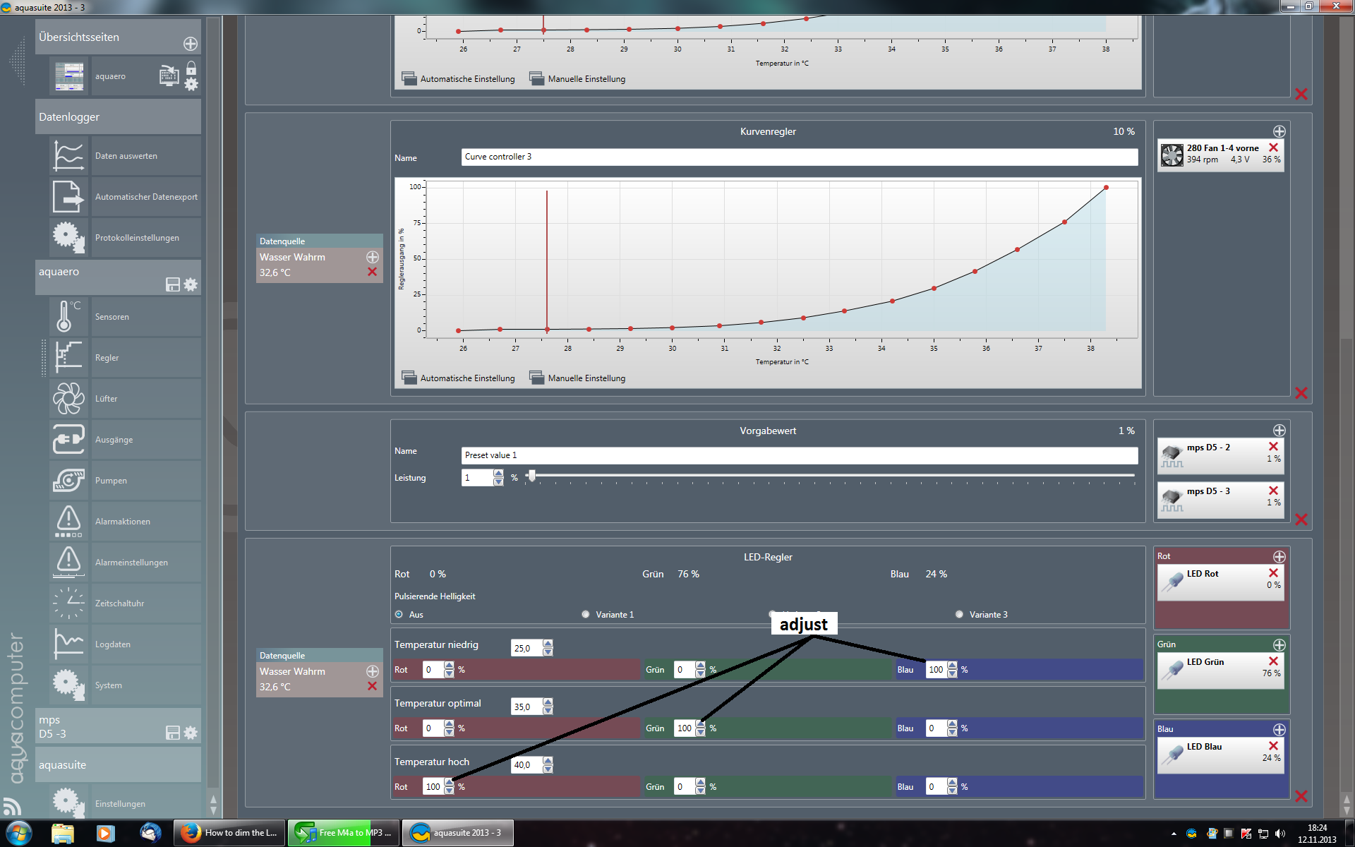Select Variante 1 radio button
1355x847 pixels.
tap(586, 615)
